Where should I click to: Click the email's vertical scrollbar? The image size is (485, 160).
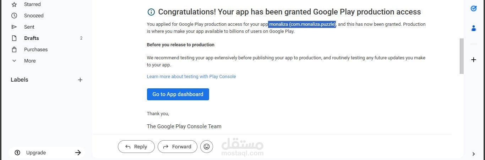462,56
